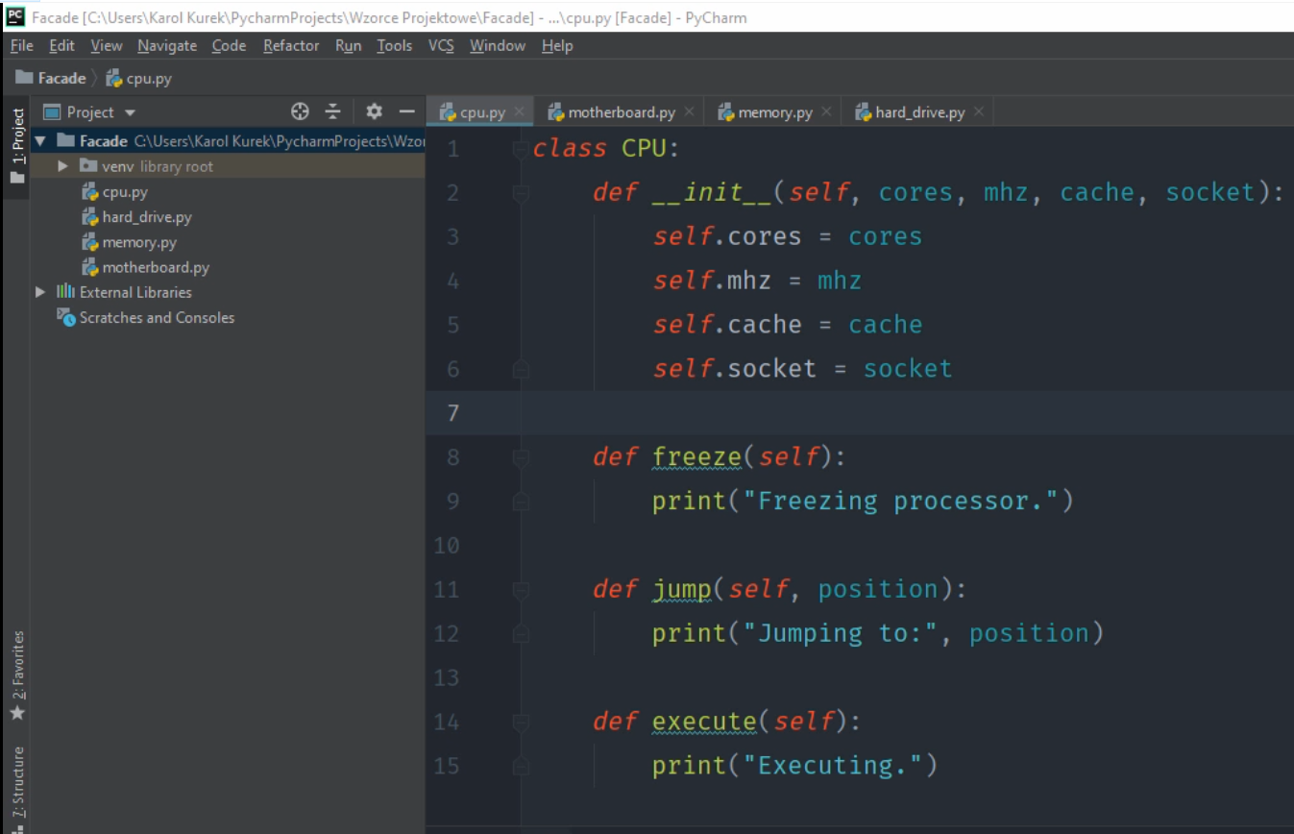1294x834 pixels.
Task: Toggle the 1: Project side panel
Action: [17, 144]
